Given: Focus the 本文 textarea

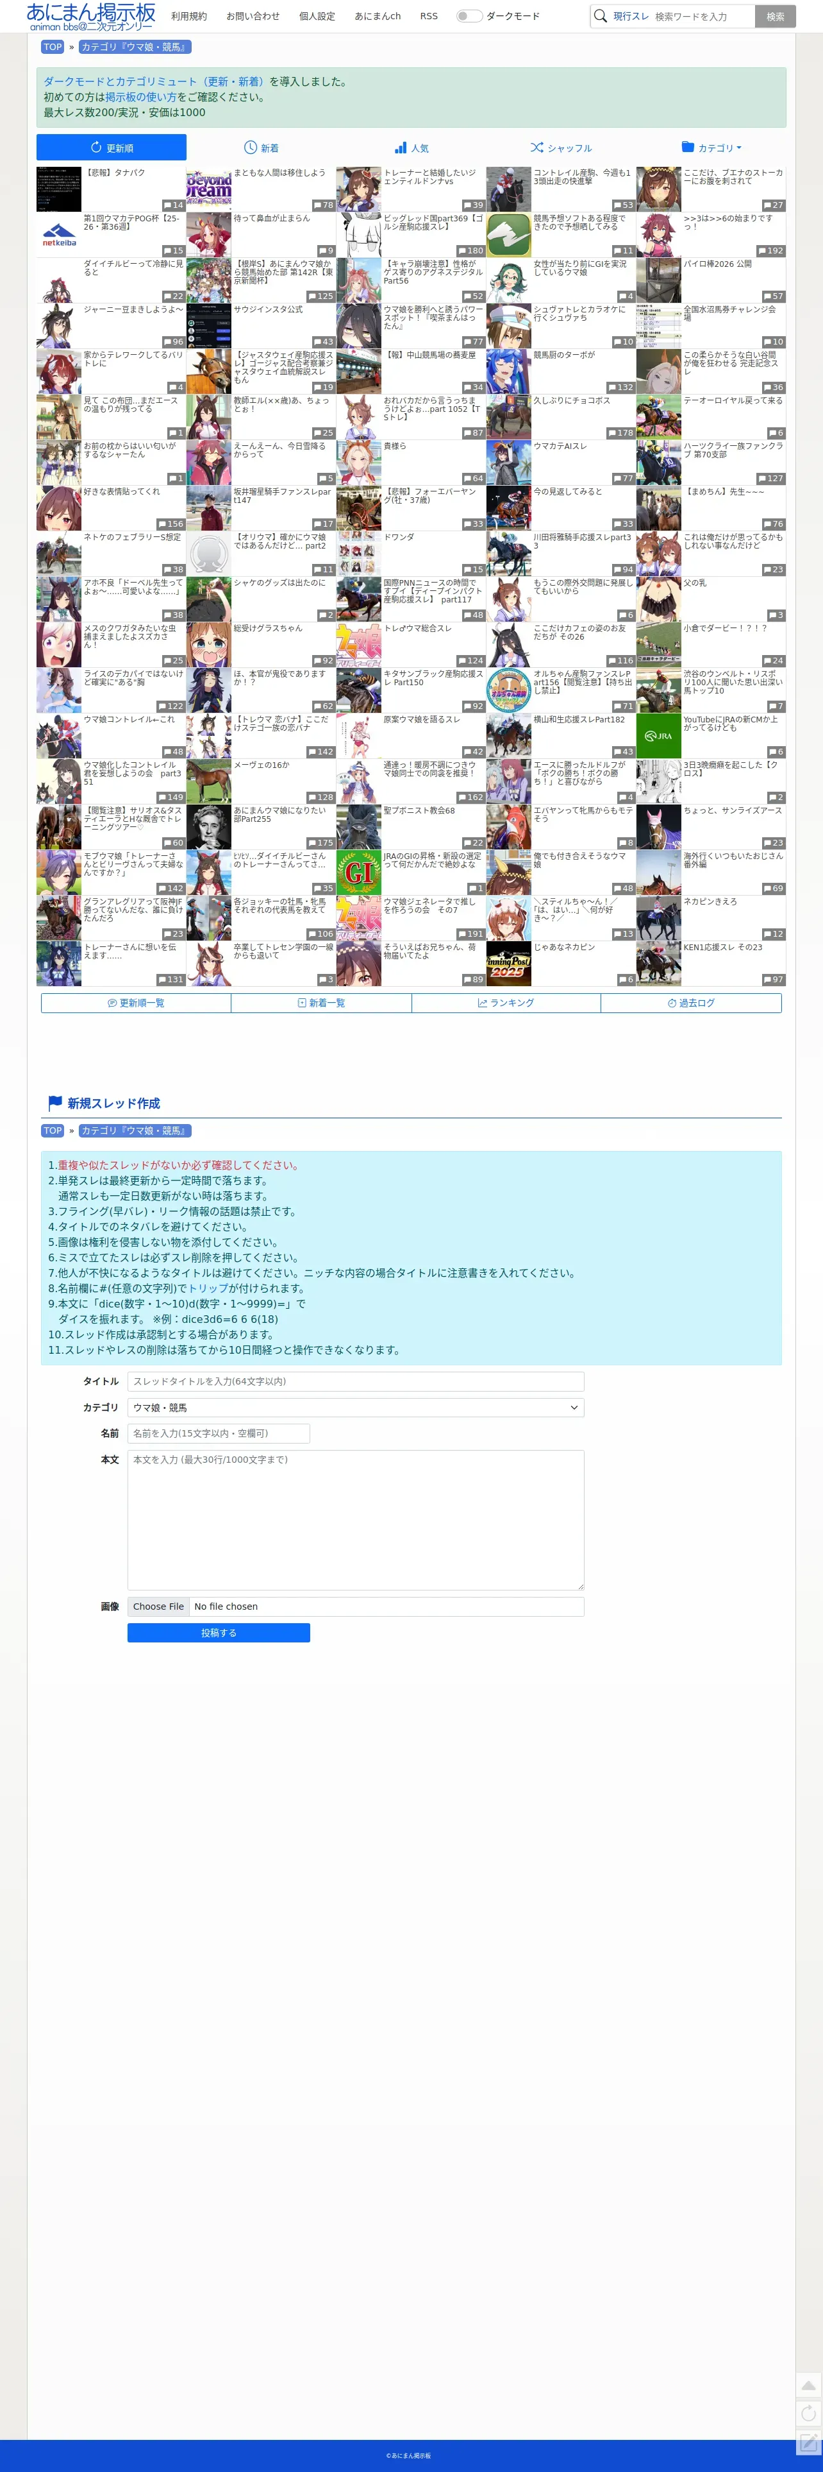Looking at the screenshot, I should pos(356,1520).
